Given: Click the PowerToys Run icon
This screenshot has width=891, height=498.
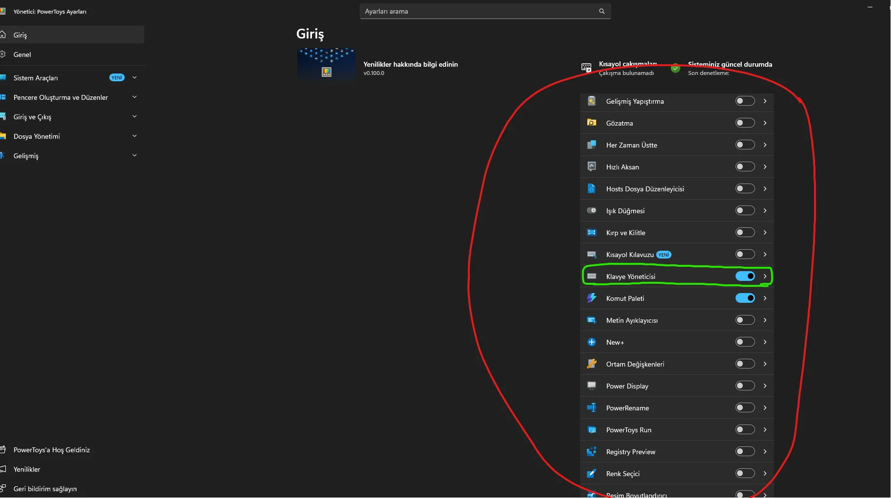Looking at the screenshot, I should pyautogui.click(x=592, y=429).
